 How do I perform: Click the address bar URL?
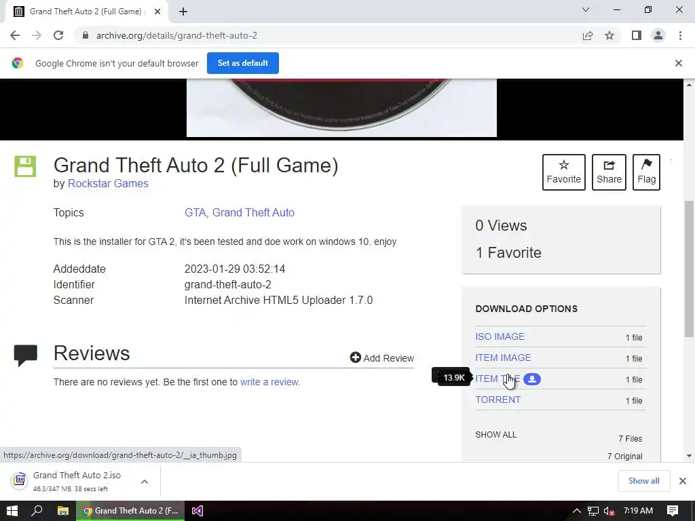pos(176,35)
